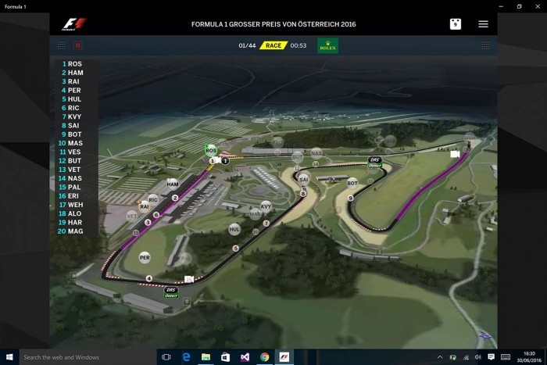
Task: Click the Search the web and Windows box
Action: tap(88, 357)
